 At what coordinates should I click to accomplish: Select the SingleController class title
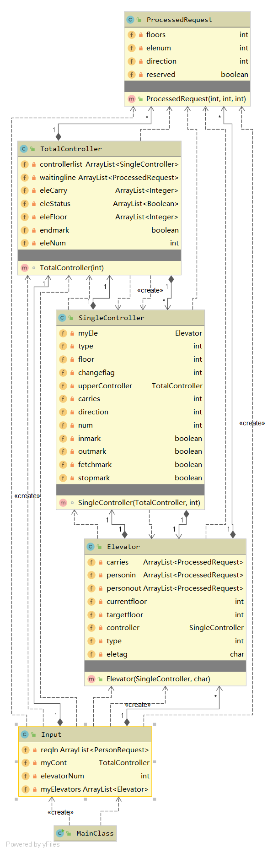pyautogui.click(x=111, y=318)
